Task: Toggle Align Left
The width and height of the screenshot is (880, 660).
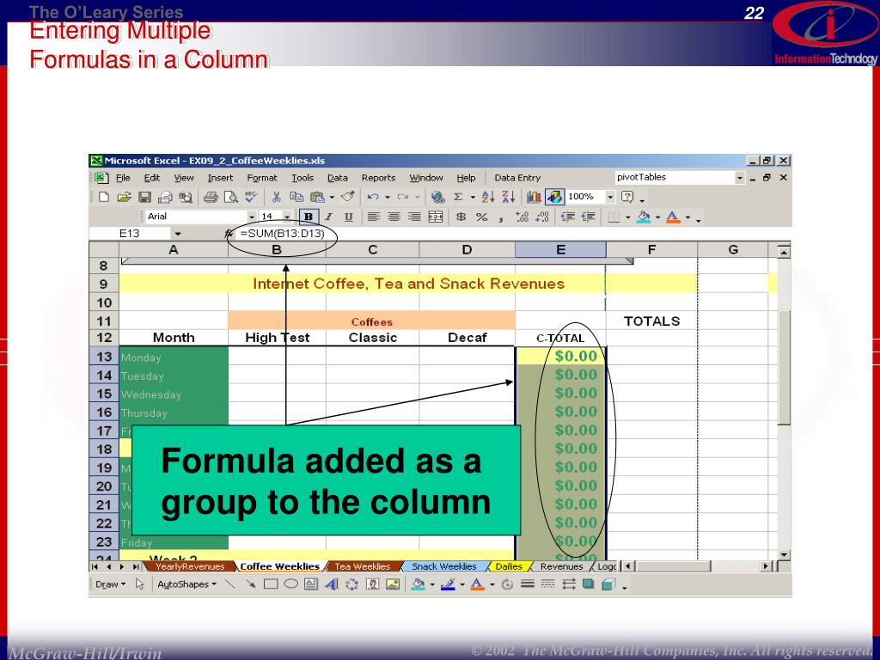Action: (374, 217)
